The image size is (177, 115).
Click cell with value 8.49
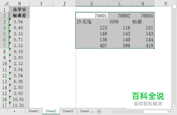pyautogui.click(x=19, y=27)
